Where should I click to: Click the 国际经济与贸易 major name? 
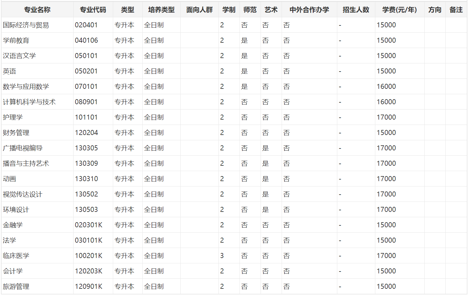pyautogui.click(x=26, y=25)
